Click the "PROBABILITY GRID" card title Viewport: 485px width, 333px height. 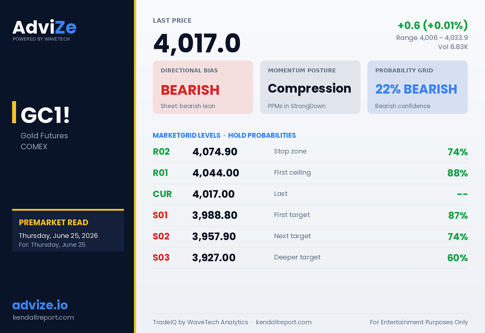tap(404, 71)
